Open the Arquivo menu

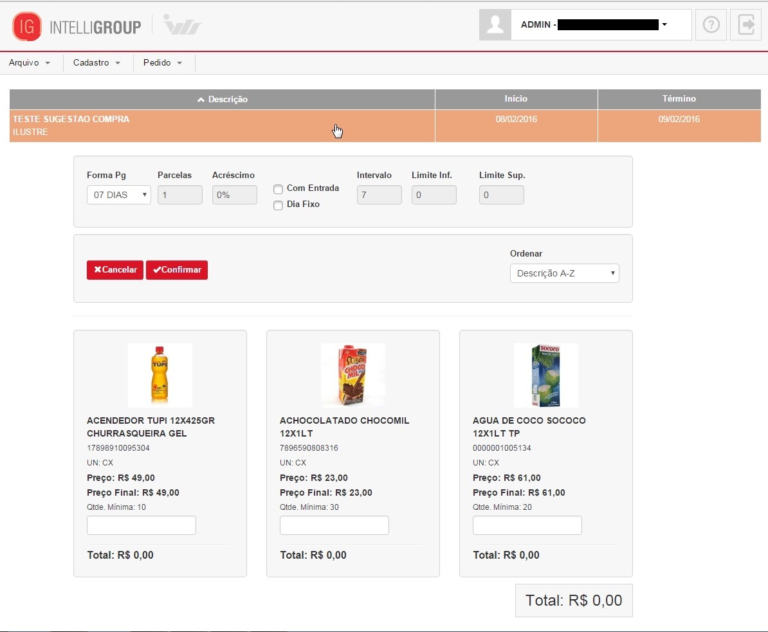[30, 62]
